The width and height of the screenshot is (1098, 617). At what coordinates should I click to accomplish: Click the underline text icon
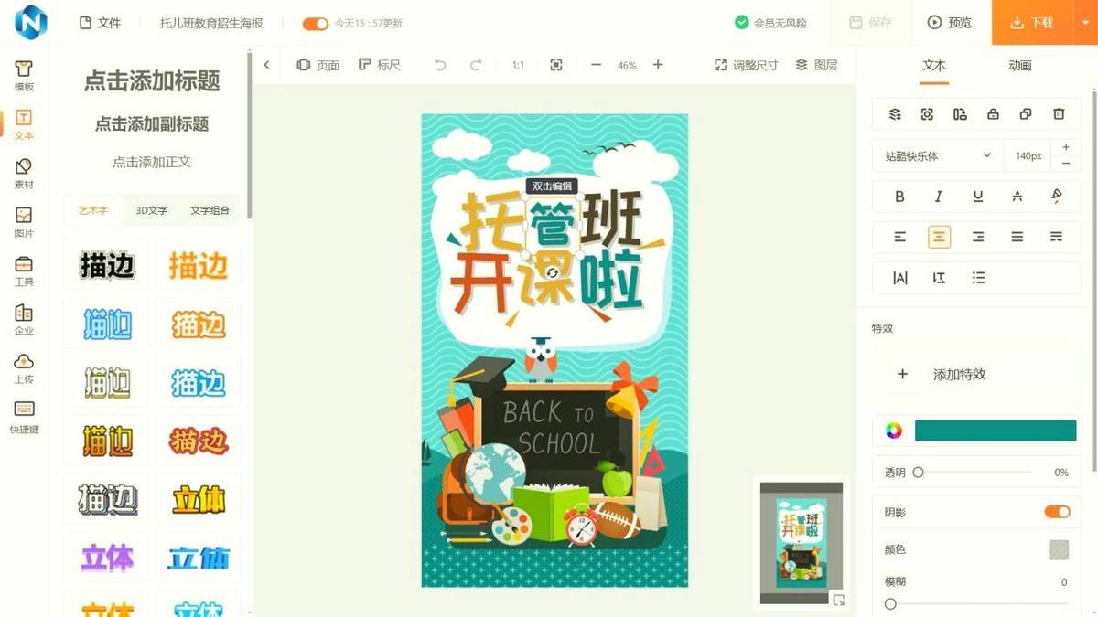978,197
